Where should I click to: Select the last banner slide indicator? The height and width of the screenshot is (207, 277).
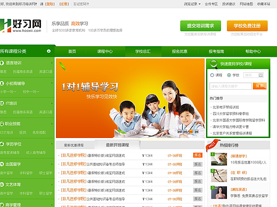coord(197,131)
